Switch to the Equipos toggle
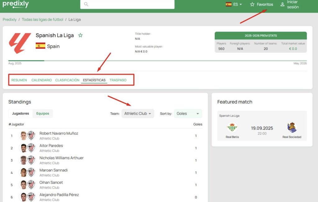This screenshot has width=318, height=202. coord(43,113)
